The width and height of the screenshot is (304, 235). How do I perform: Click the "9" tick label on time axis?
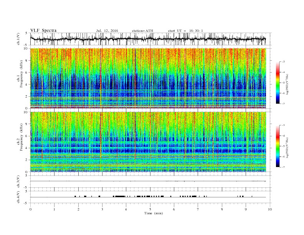pyautogui.click(x=246, y=209)
